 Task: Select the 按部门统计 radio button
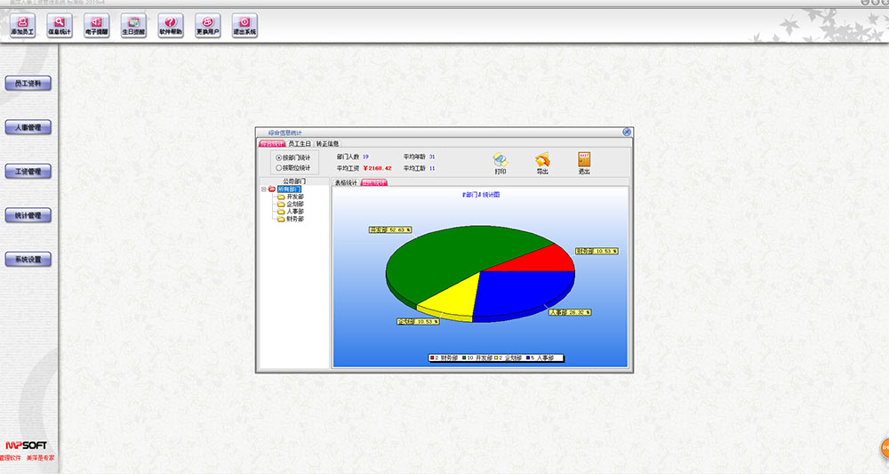point(279,157)
